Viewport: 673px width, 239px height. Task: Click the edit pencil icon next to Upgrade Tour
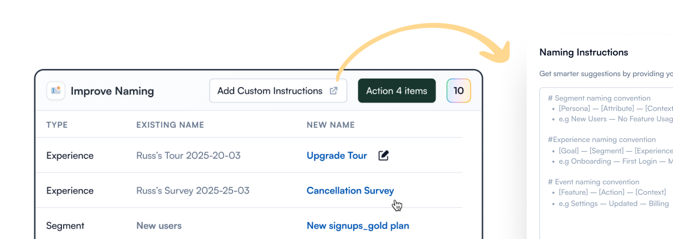click(384, 156)
